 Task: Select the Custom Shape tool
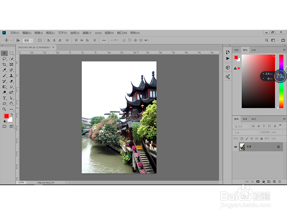point(4,104)
